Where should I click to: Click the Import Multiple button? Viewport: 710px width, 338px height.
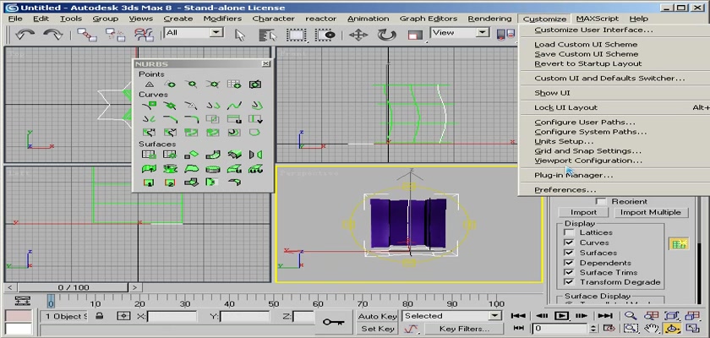coord(650,212)
